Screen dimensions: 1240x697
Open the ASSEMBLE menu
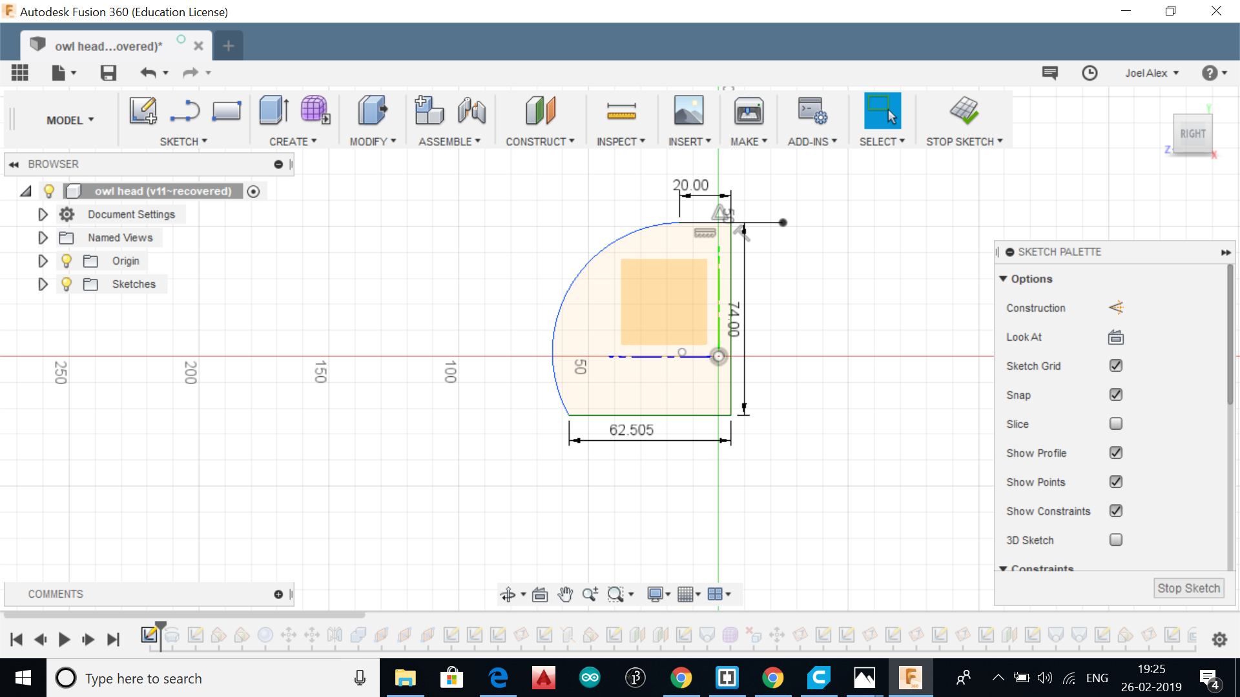[449, 141]
